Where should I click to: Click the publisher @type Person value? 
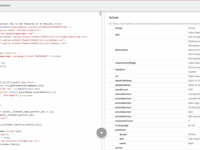point(192,134)
